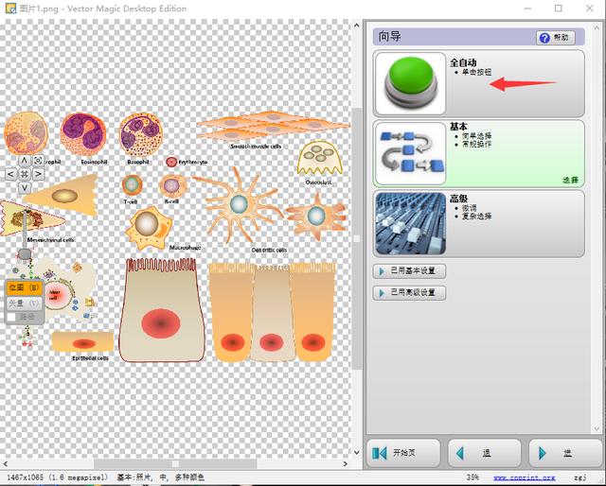
Task: Open the Help (帮助) button
Action: pos(556,38)
